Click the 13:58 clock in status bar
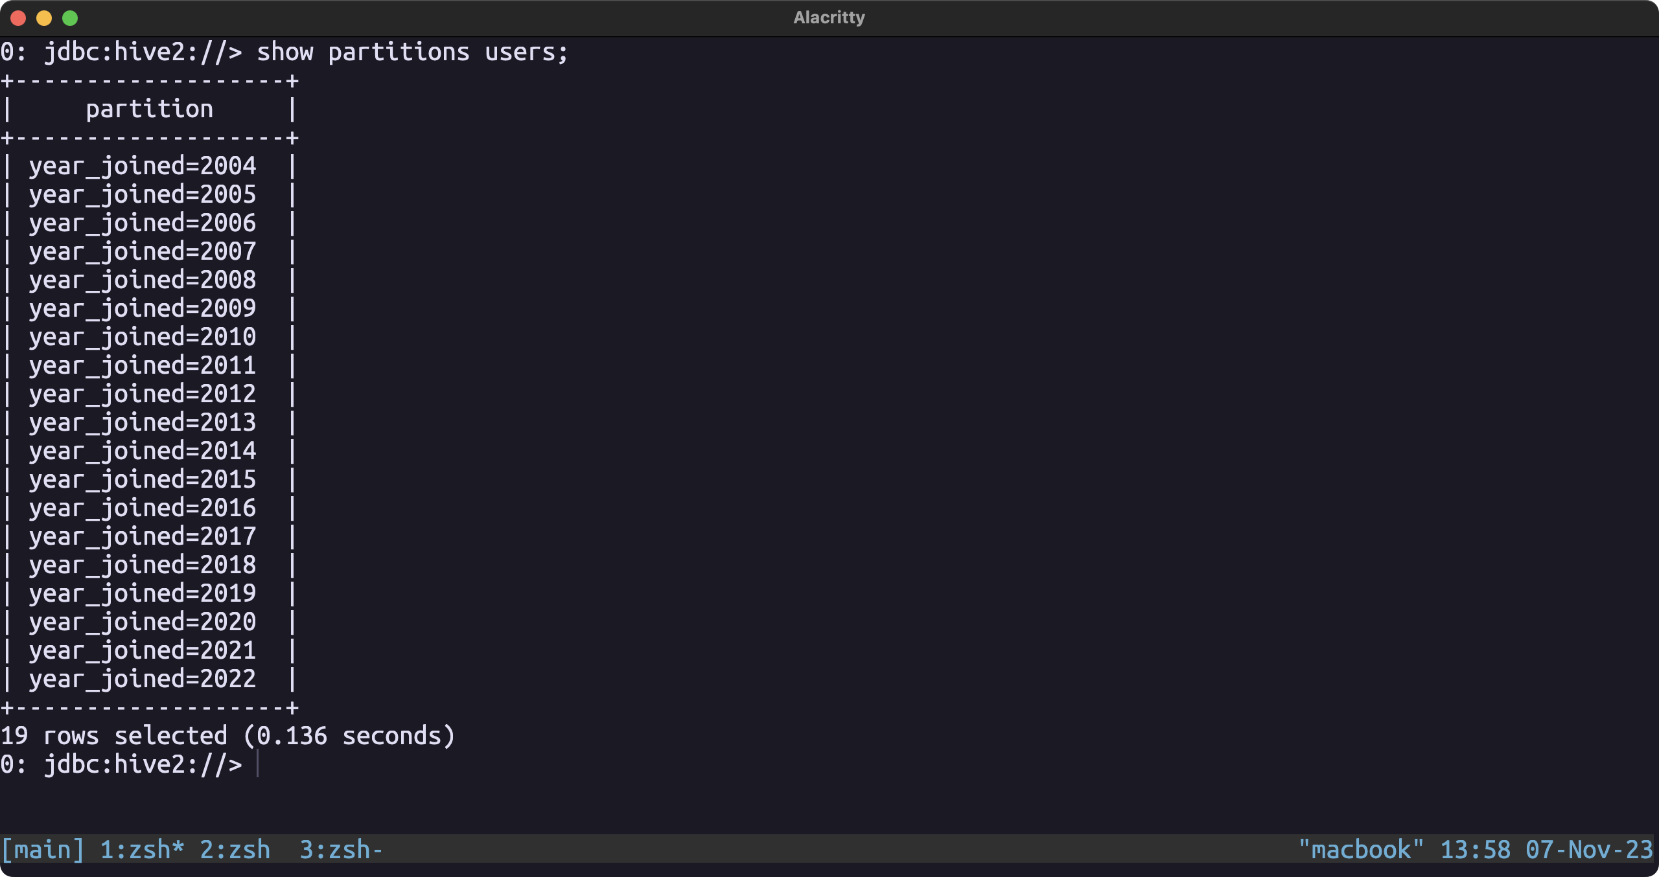Viewport: 1659px width, 877px height. [1475, 850]
